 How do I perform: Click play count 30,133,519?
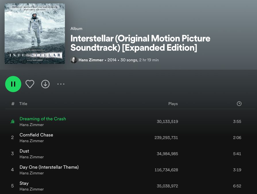[167, 121]
